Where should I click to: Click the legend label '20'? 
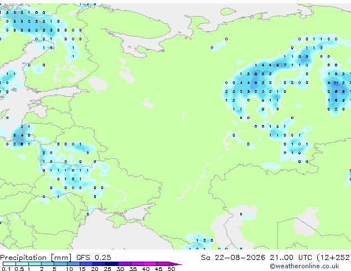coord(95,269)
